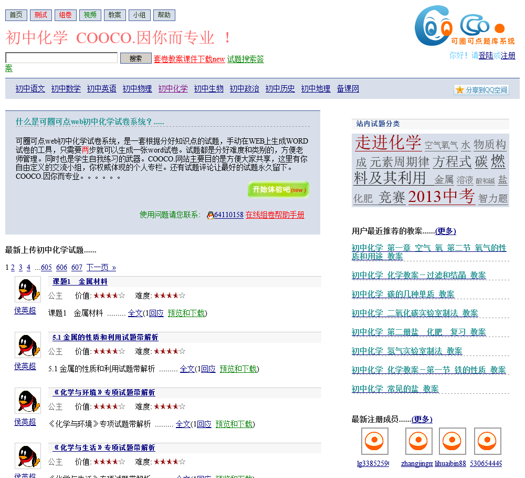Go to 初中英语 subject link

tap(102, 88)
